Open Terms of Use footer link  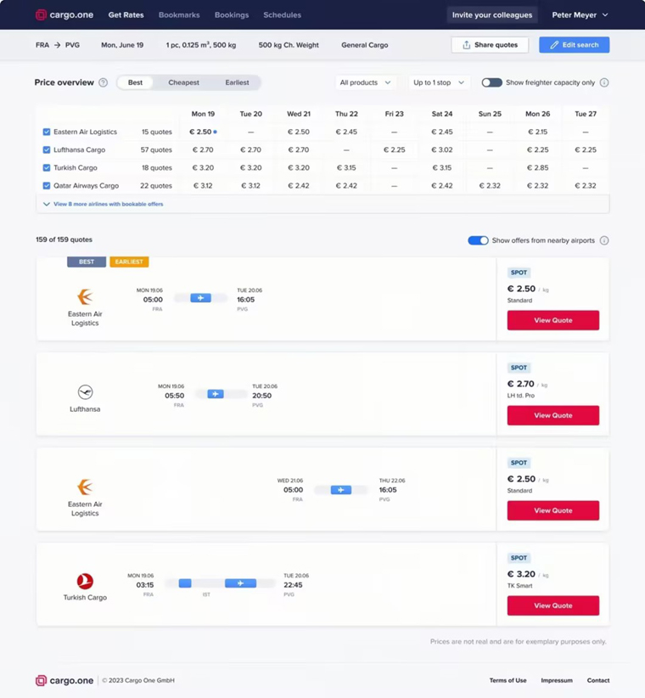pos(508,680)
